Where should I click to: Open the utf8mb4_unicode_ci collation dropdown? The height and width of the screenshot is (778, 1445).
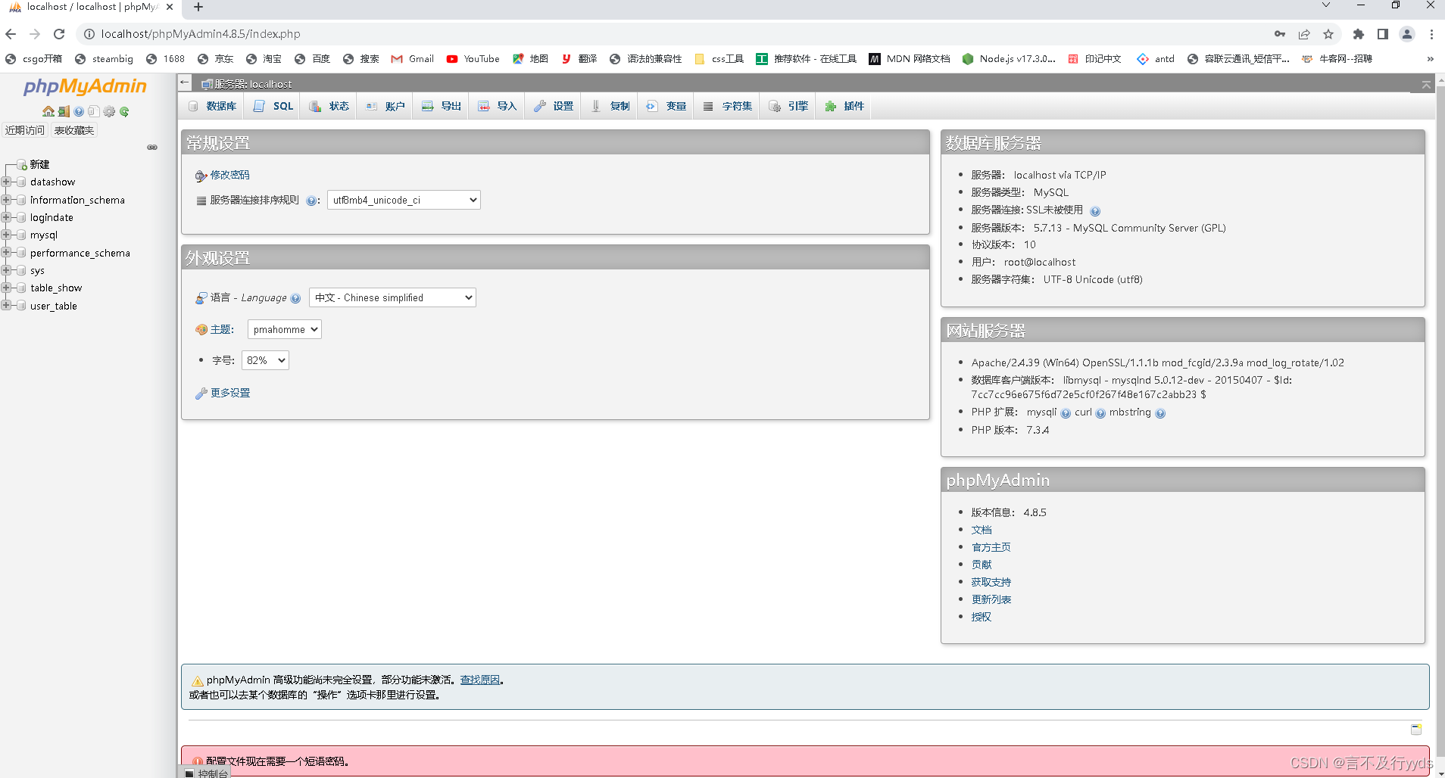(404, 200)
